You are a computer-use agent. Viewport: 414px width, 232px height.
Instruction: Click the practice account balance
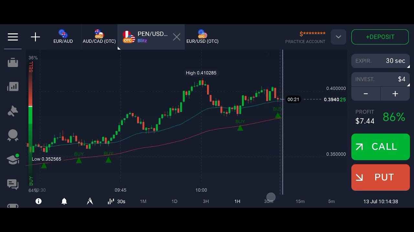click(x=312, y=34)
